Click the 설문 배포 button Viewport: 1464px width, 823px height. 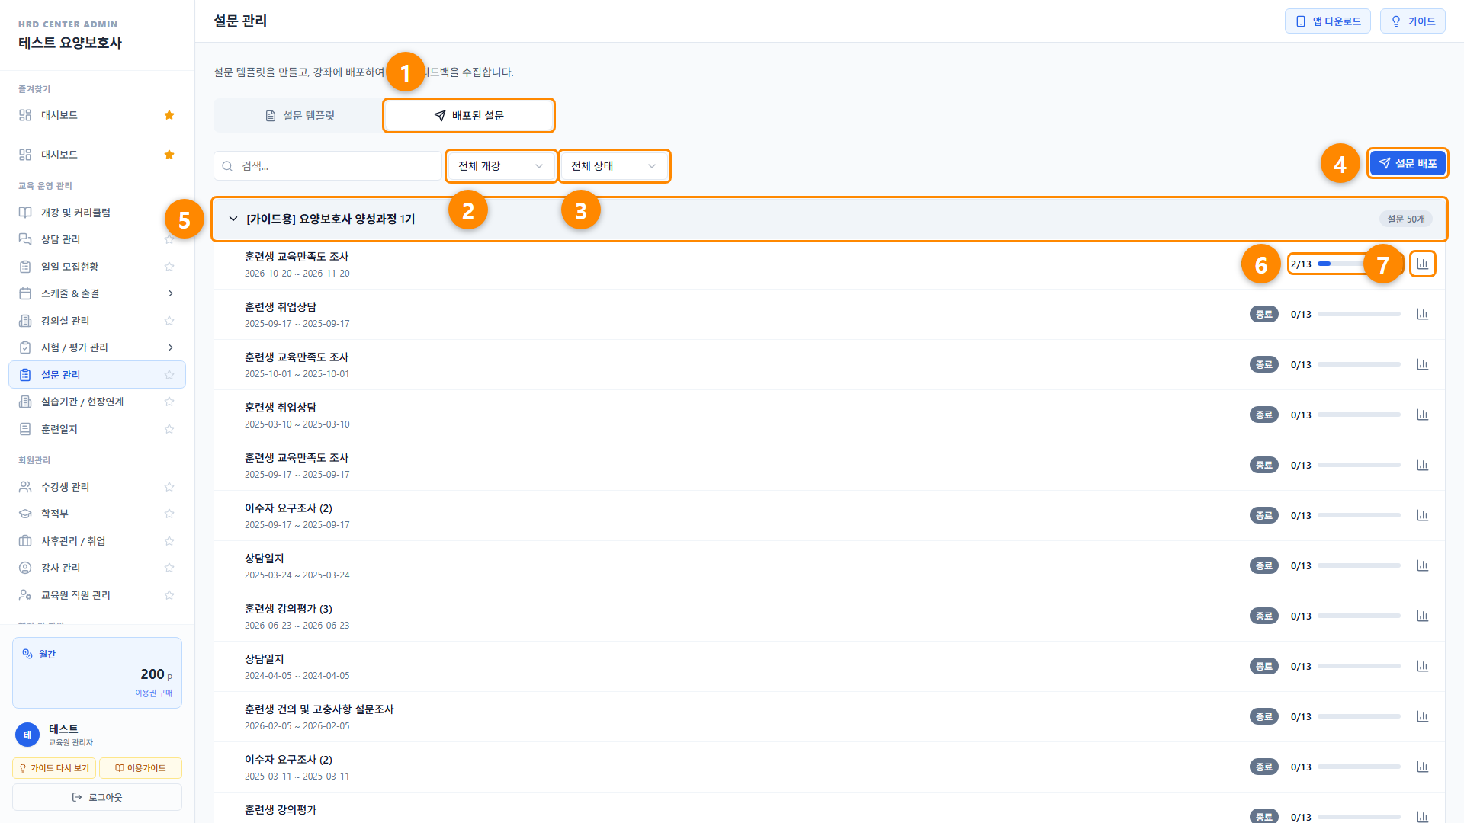point(1408,163)
